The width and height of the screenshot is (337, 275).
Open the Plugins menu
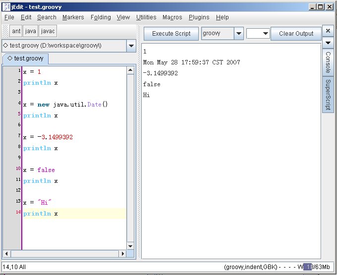coord(199,17)
